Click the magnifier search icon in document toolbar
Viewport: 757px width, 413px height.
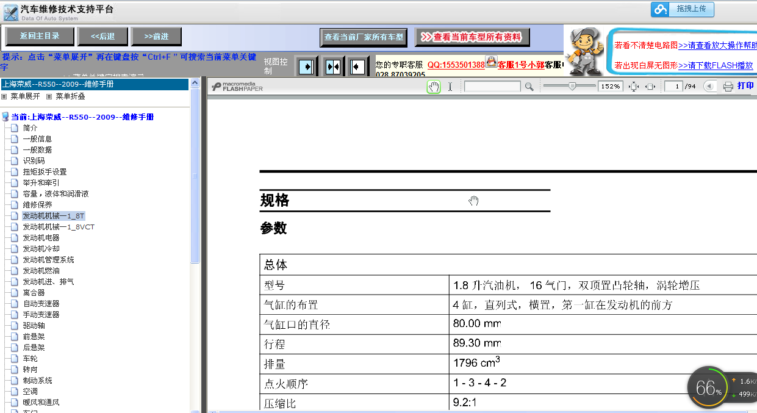click(x=529, y=87)
